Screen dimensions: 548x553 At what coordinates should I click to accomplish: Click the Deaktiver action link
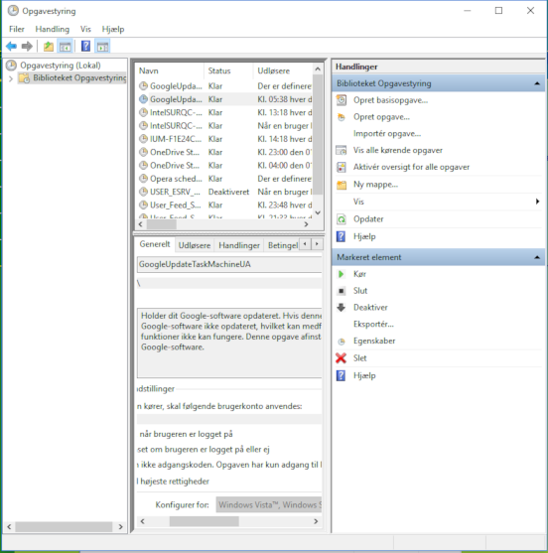click(370, 307)
